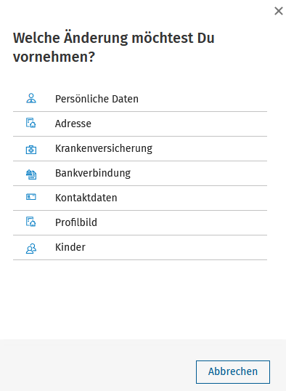
Task: Close the dialog with the X
Action: tap(279, 11)
